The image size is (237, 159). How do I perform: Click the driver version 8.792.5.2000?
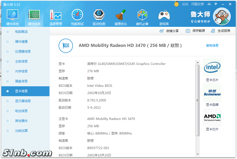97,100
